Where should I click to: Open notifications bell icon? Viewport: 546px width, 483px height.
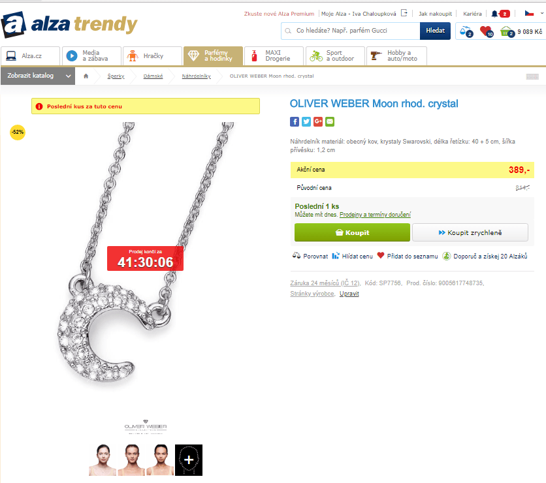(x=494, y=14)
